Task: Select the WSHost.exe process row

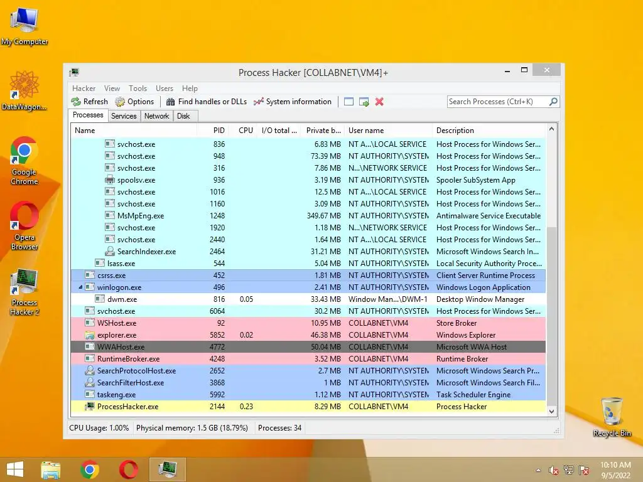Action: [x=308, y=323]
